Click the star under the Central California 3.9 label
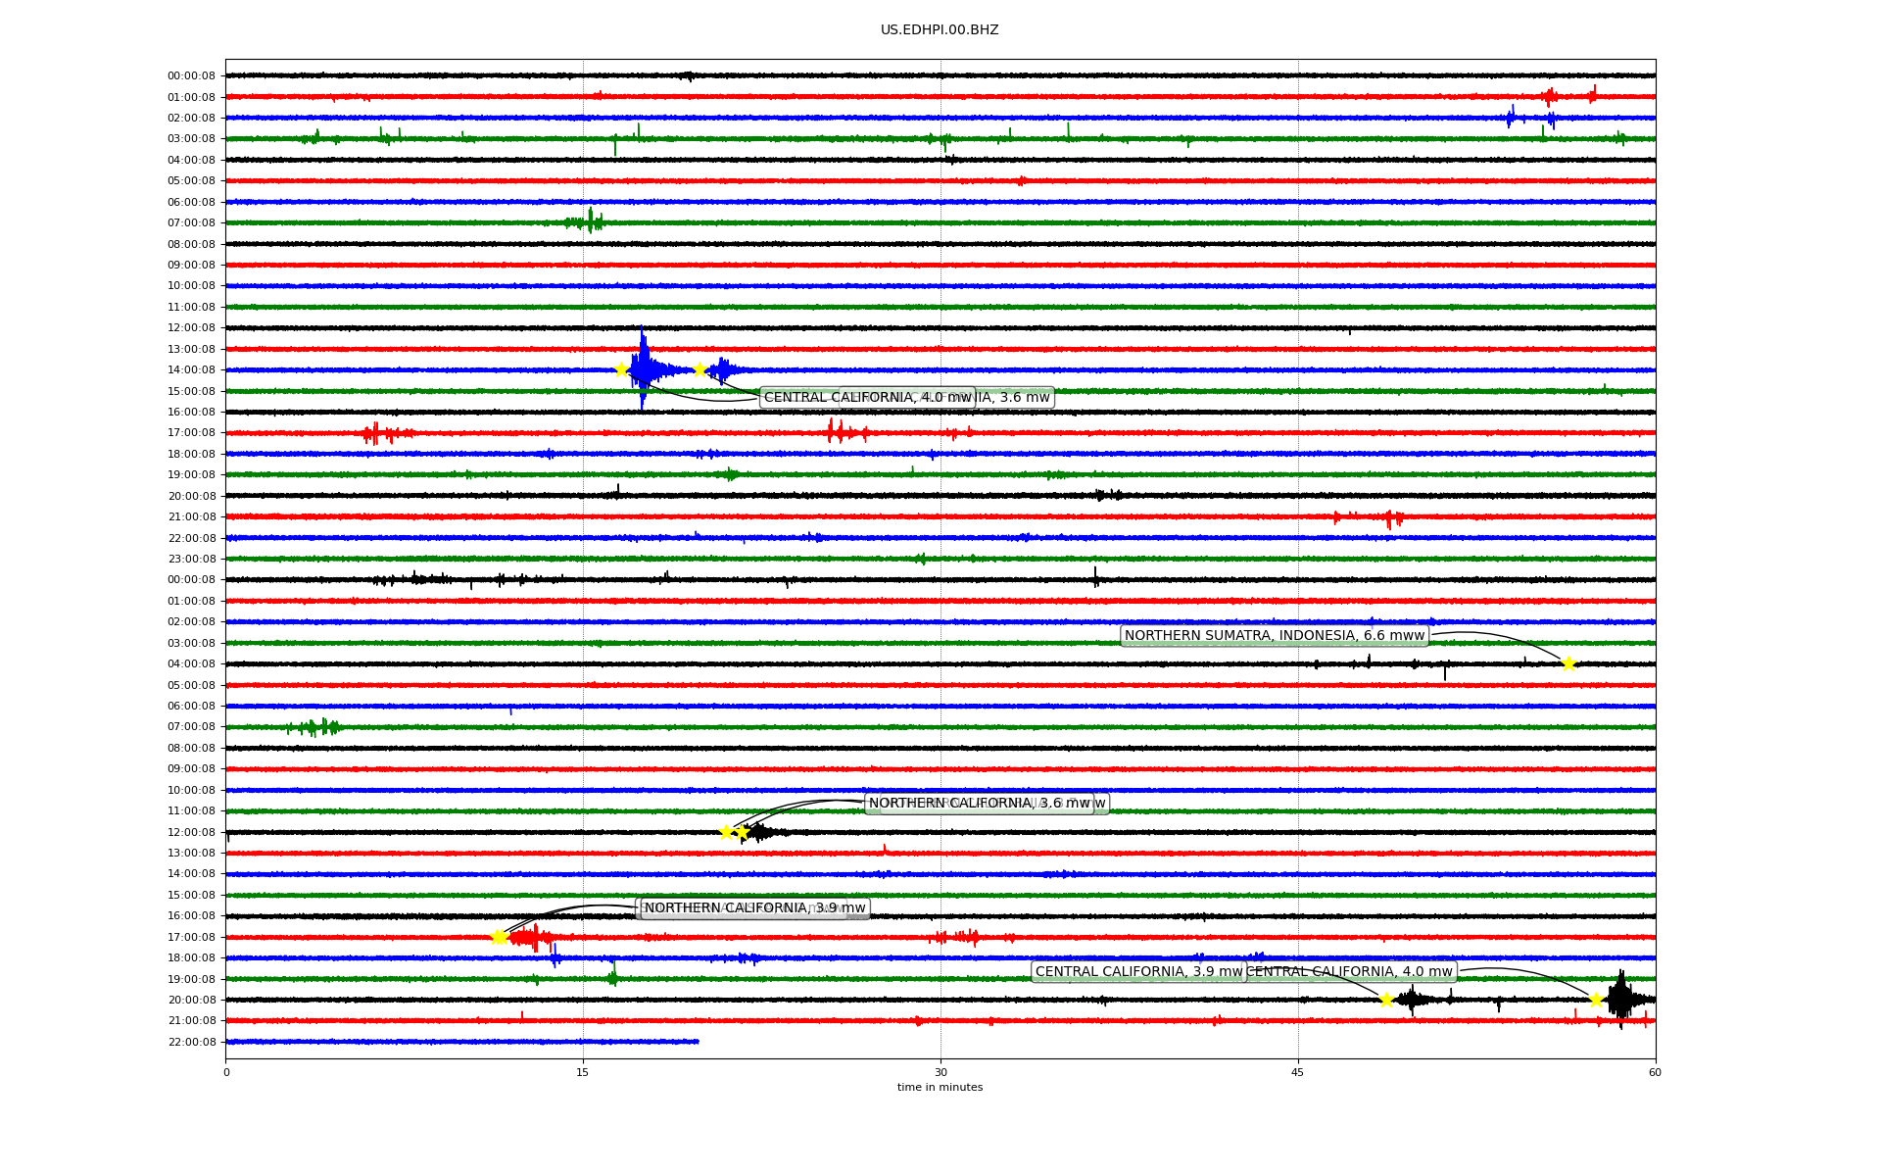The height and width of the screenshot is (1176, 1881). [x=1386, y=1000]
